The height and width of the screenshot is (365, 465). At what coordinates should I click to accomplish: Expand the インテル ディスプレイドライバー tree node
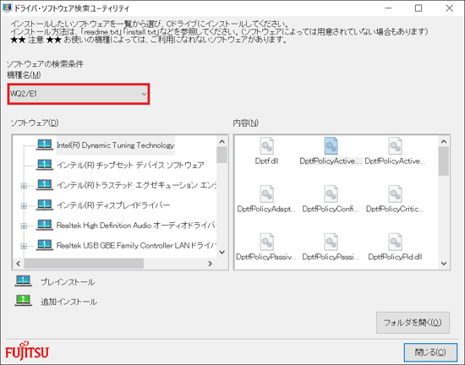coord(24,206)
